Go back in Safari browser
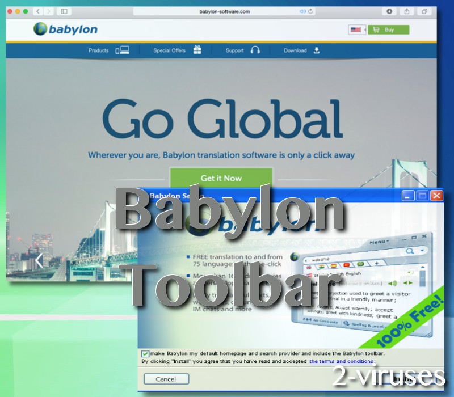 point(38,11)
